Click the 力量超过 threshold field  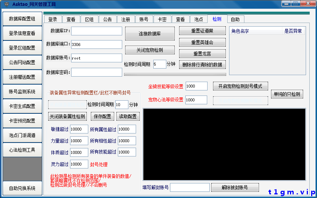point(79,141)
